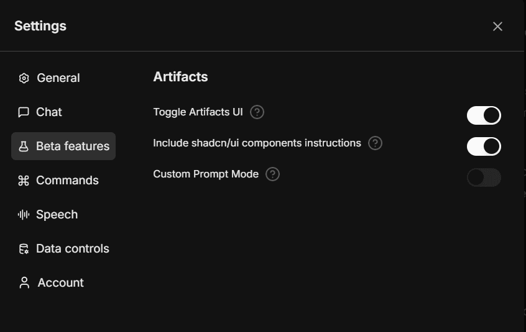This screenshot has width=526, height=332.
Task: Close the Settings dialog
Action: pos(497,26)
